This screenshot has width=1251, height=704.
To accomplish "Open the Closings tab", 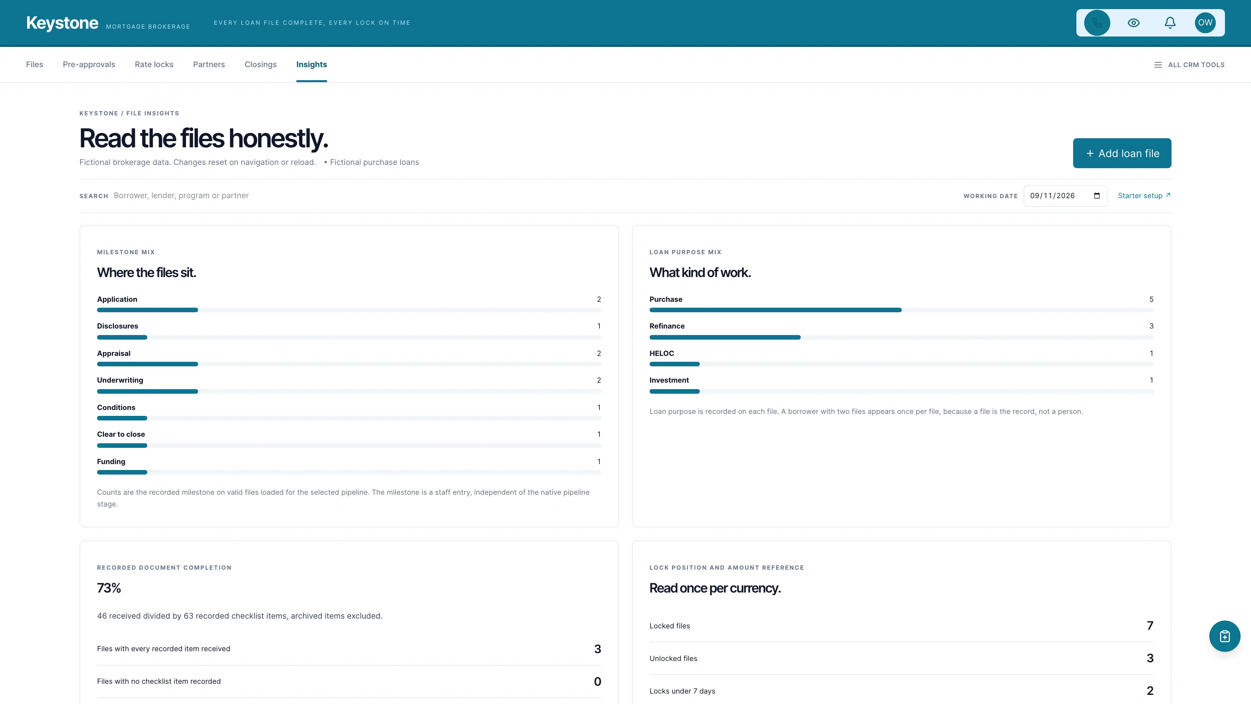I will click(260, 65).
